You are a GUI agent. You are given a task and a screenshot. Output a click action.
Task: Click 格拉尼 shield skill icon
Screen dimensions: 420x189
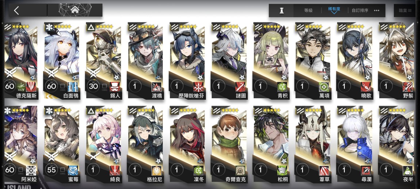click(156, 170)
